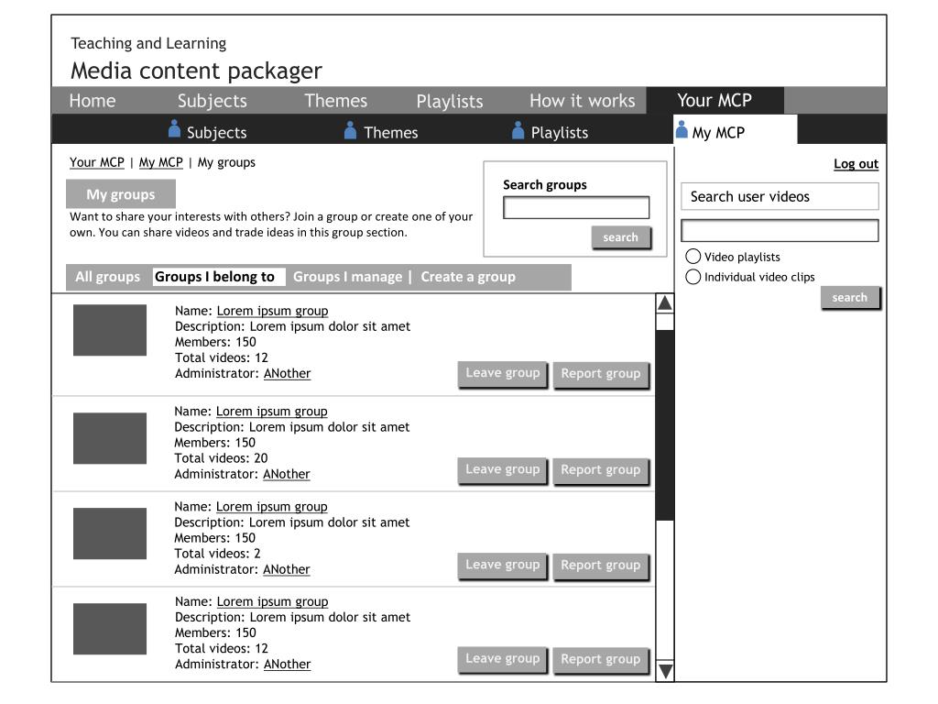Click the person icon beside Subjects in the sub-navigation
This screenshot has width=938, height=704.
(174, 128)
